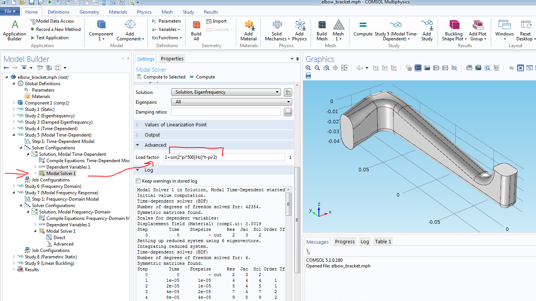This screenshot has height=301, width=536.
Task: Open the Progress tab in the messages panel
Action: click(x=345, y=242)
